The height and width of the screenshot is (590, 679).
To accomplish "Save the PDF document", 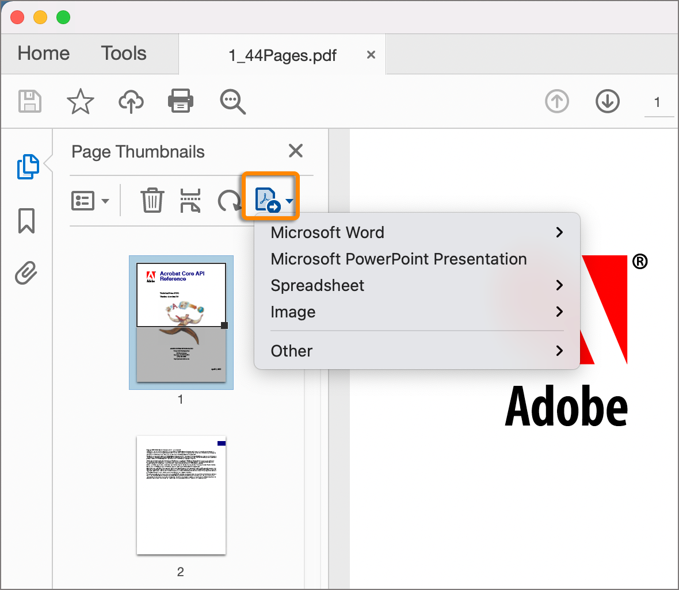I will pyautogui.click(x=29, y=101).
